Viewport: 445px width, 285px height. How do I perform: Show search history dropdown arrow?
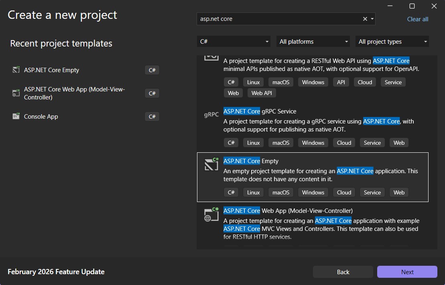(x=372, y=19)
